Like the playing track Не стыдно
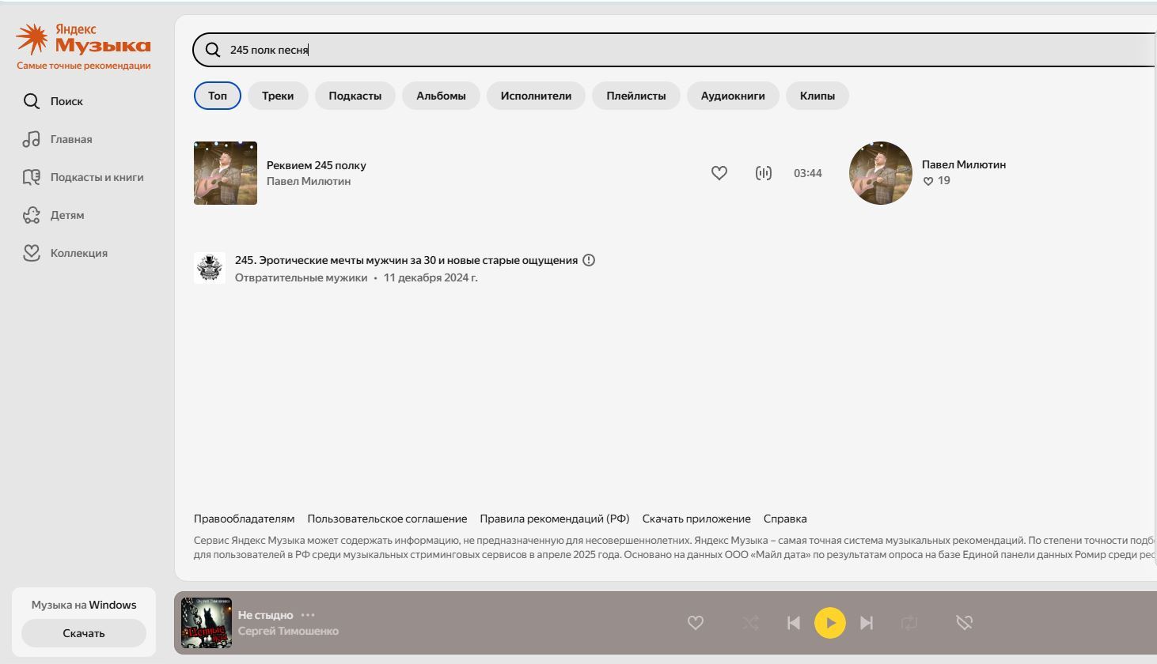The height and width of the screenshot is (664, 1157). click(x=696, y=623)
